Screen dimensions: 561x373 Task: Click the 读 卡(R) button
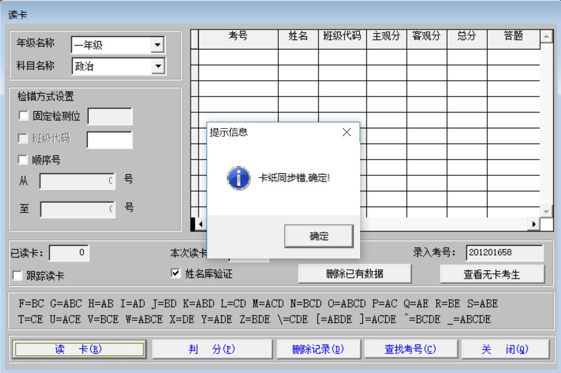(x=79, y=349)
